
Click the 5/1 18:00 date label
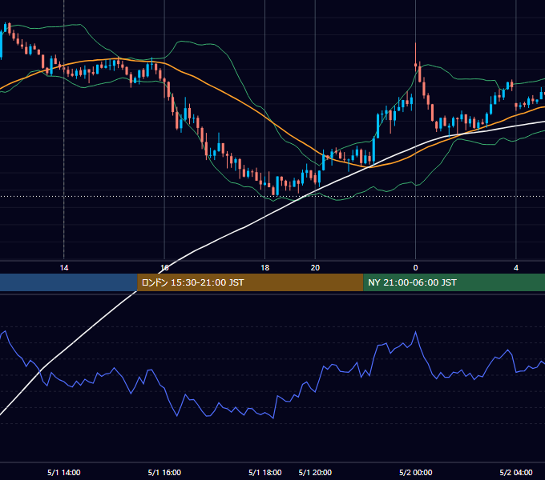point(264,472)
